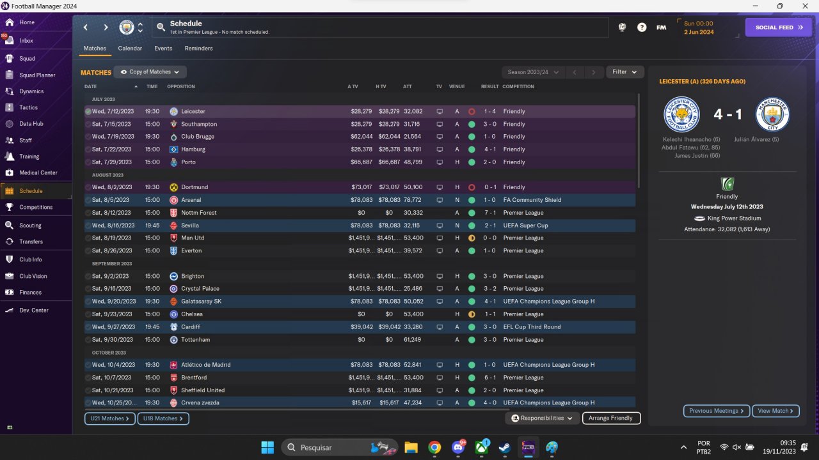Open the world globe icon in top bar

(622, 27)
